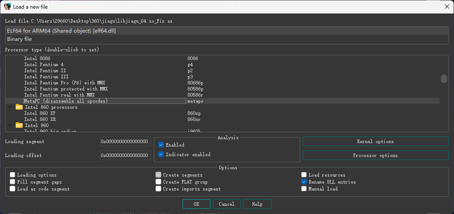The image size is (454, 214).
Task: Close the Load a new file dialog
Action: click(446, 7)
